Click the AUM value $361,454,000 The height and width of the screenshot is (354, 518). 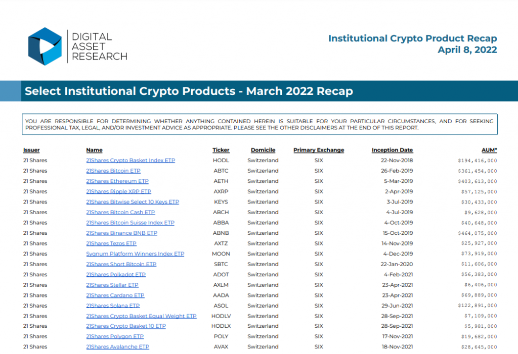[478, 171]
